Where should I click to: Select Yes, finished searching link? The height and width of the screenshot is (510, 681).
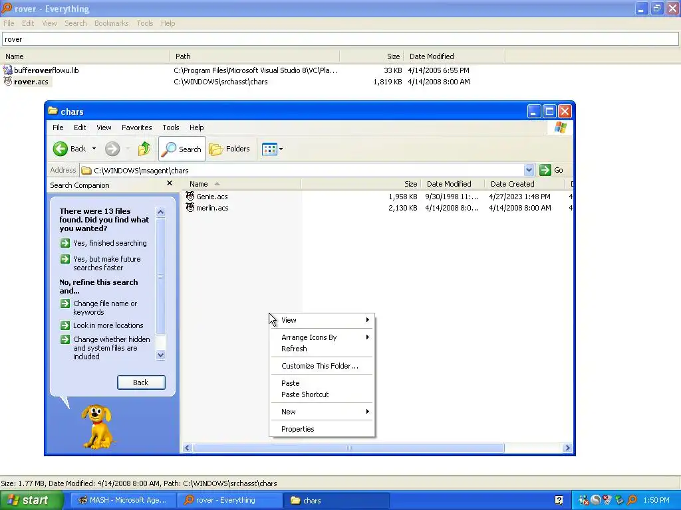pos(110,243)
